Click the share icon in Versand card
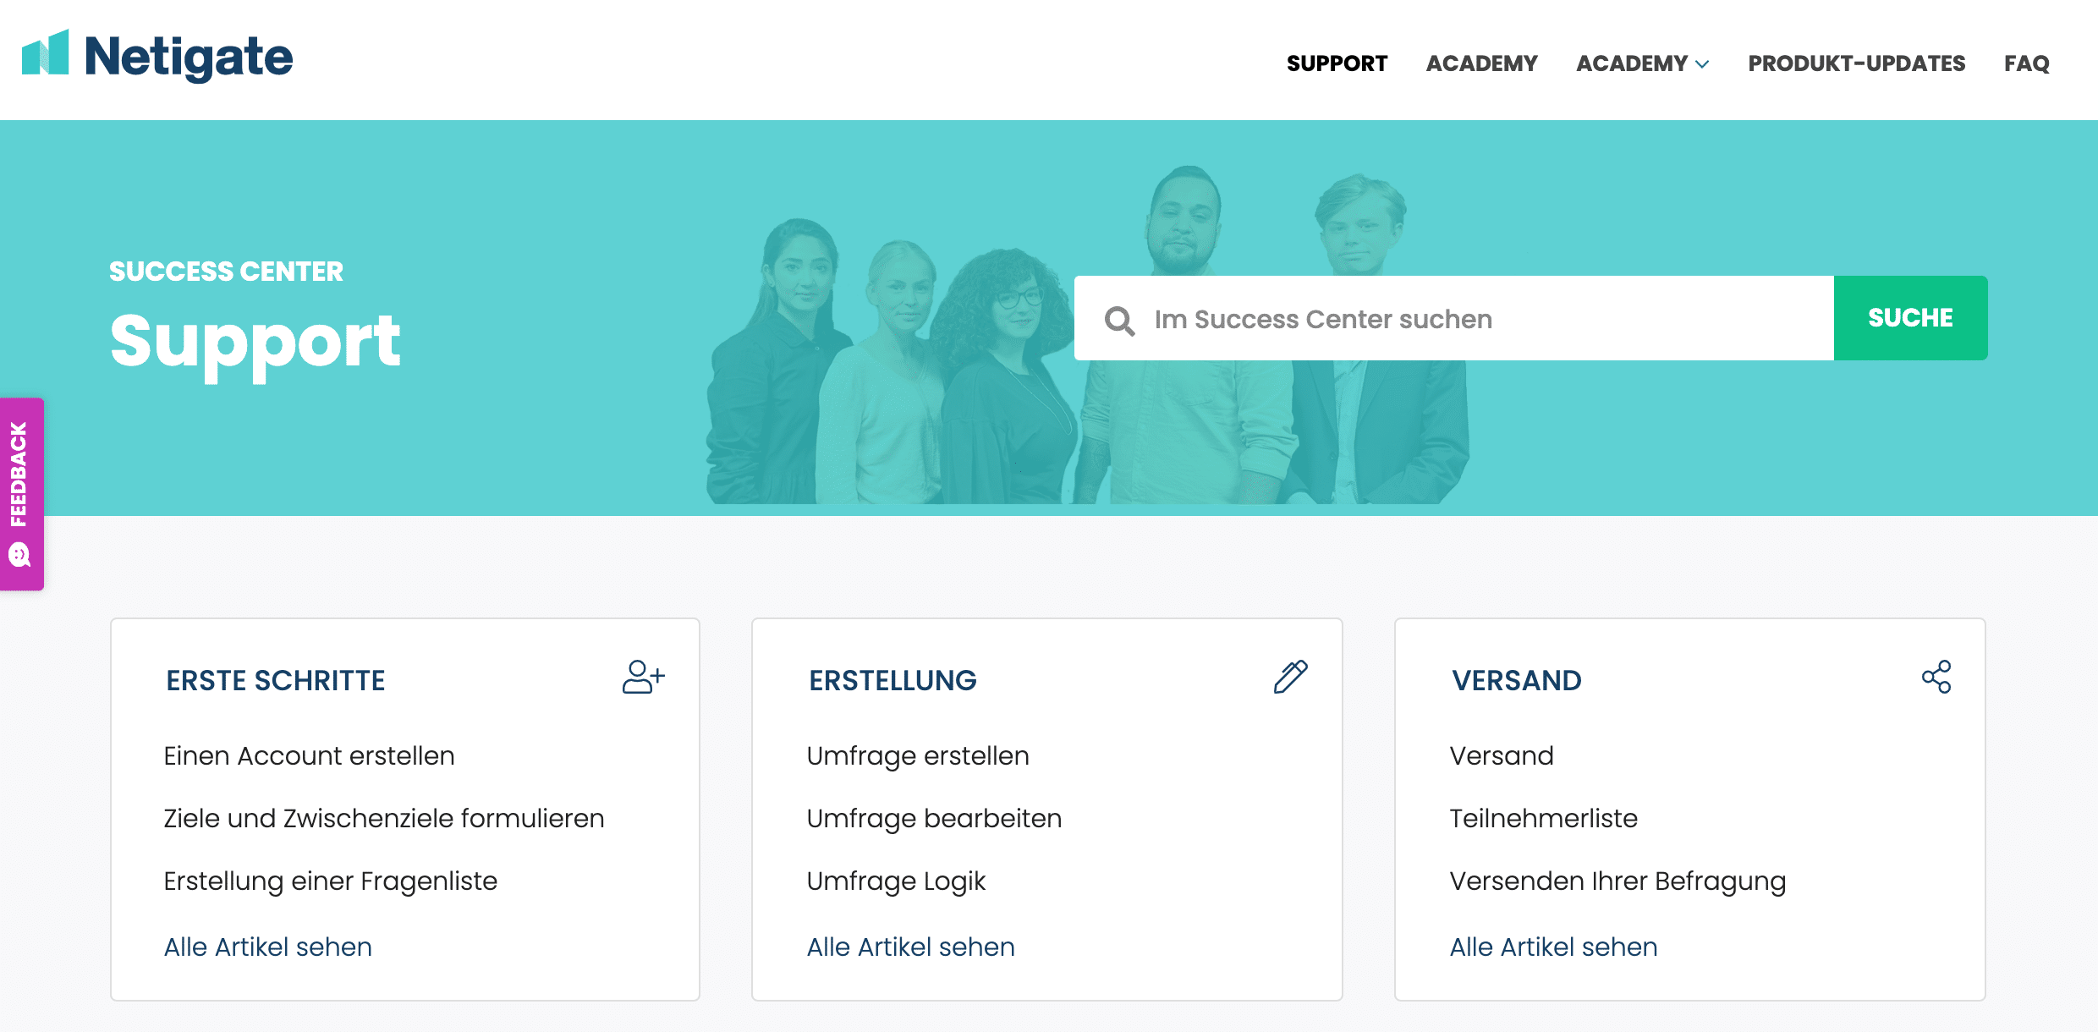Image resolution: width=2098 pixels, height=1032 pixels. tap(1936, 678)
